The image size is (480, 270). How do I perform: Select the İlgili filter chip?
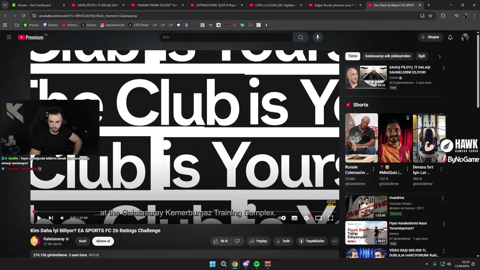[422, 56]
